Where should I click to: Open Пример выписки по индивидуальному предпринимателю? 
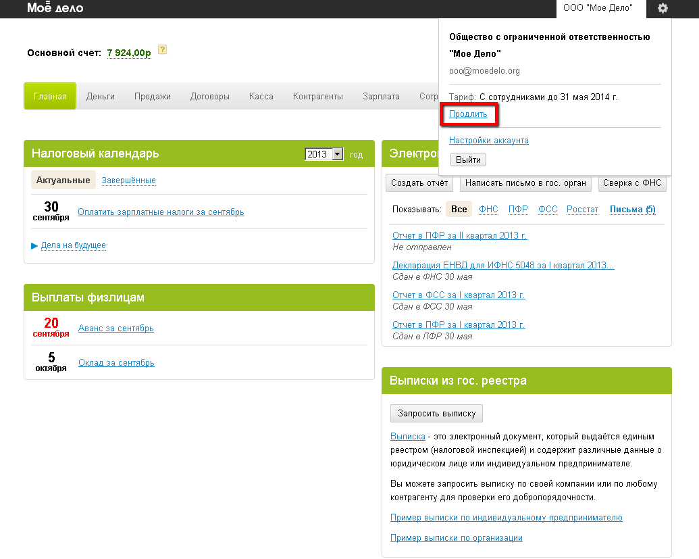tap(507, 518)
